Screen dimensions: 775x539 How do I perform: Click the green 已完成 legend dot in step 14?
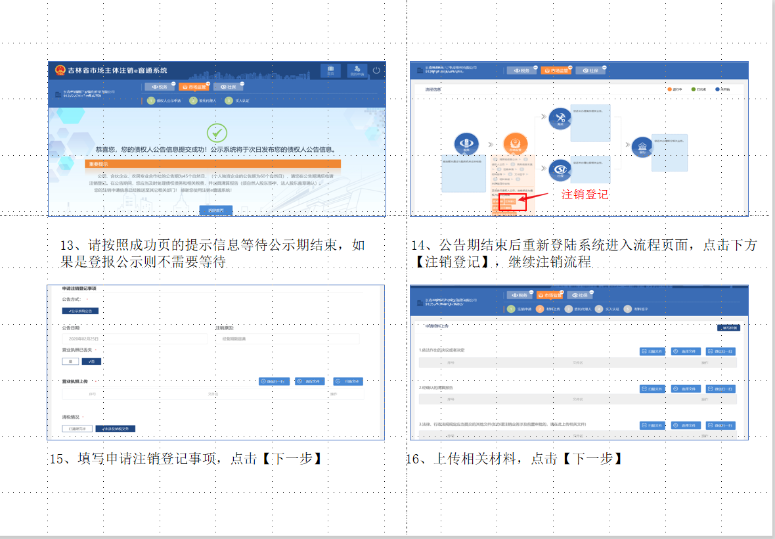pos(694,89)
